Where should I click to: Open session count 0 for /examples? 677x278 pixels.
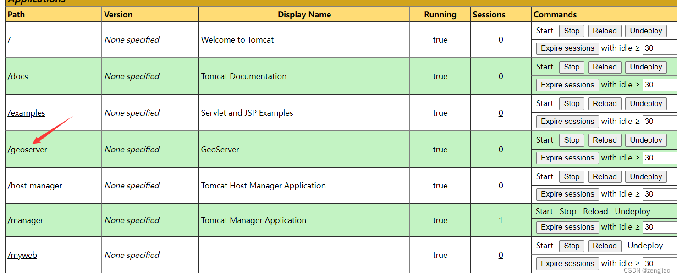click(501, 113)
